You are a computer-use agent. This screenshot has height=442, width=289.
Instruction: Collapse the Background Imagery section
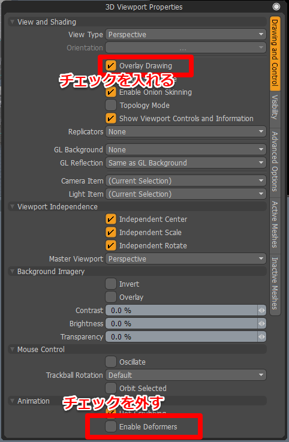[12, 272]
